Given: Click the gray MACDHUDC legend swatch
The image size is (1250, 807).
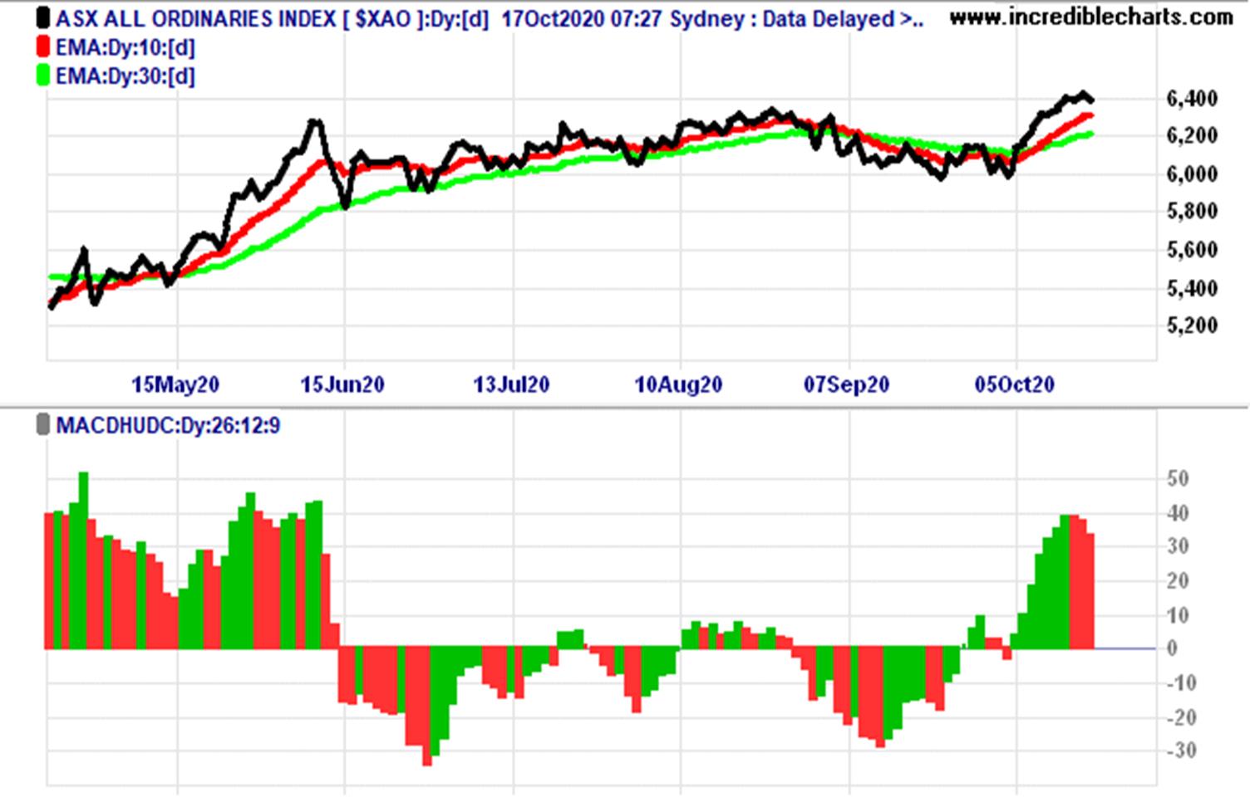Looking at the screenshot, I should coord(43,426).
